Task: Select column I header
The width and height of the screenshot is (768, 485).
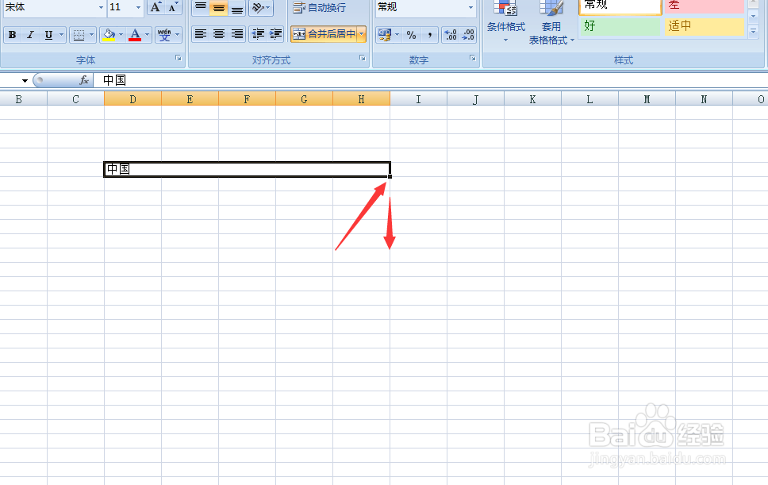Action: [x=418, y=99]
